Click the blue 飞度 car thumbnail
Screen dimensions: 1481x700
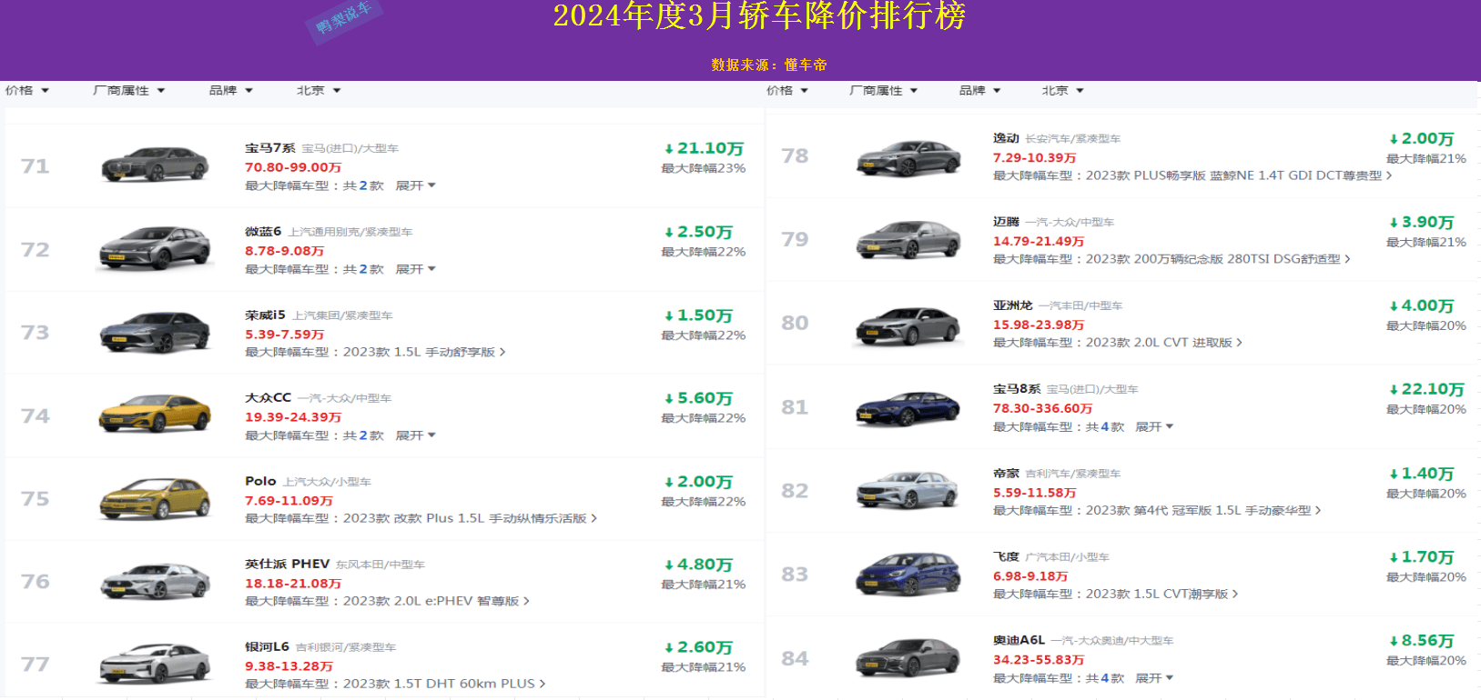point(908,575)
